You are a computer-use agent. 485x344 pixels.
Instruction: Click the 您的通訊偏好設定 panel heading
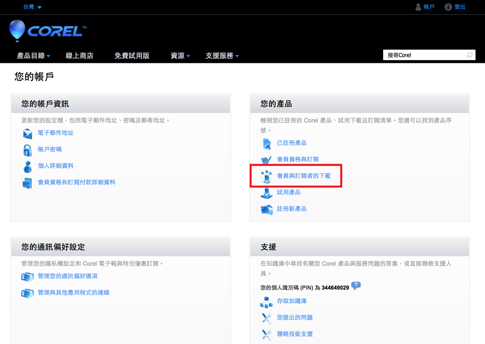point(53,247)
